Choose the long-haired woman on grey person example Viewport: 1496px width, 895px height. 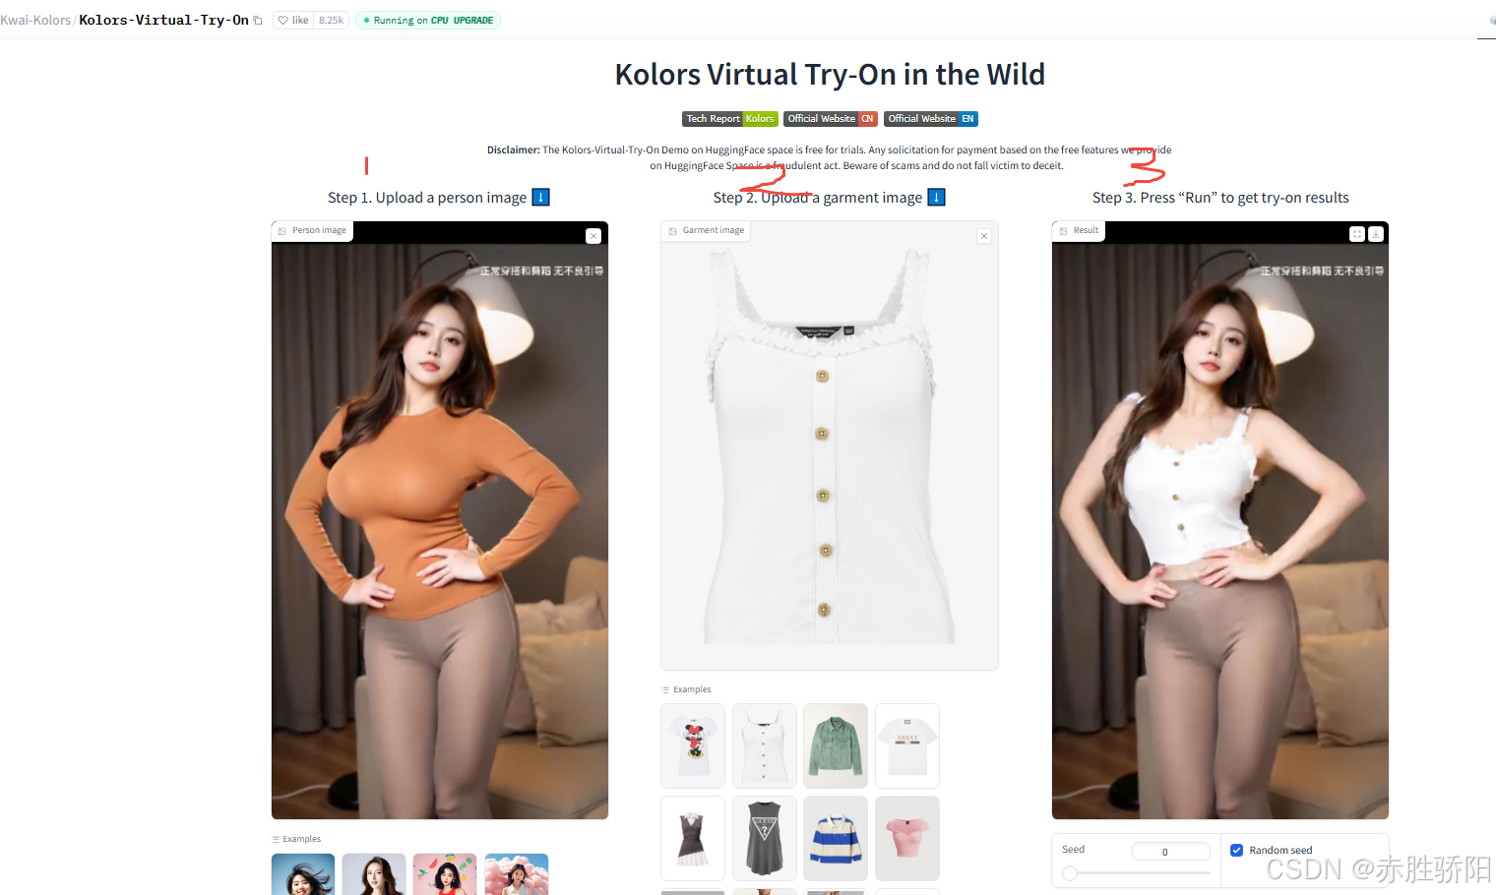coord(374,874)
